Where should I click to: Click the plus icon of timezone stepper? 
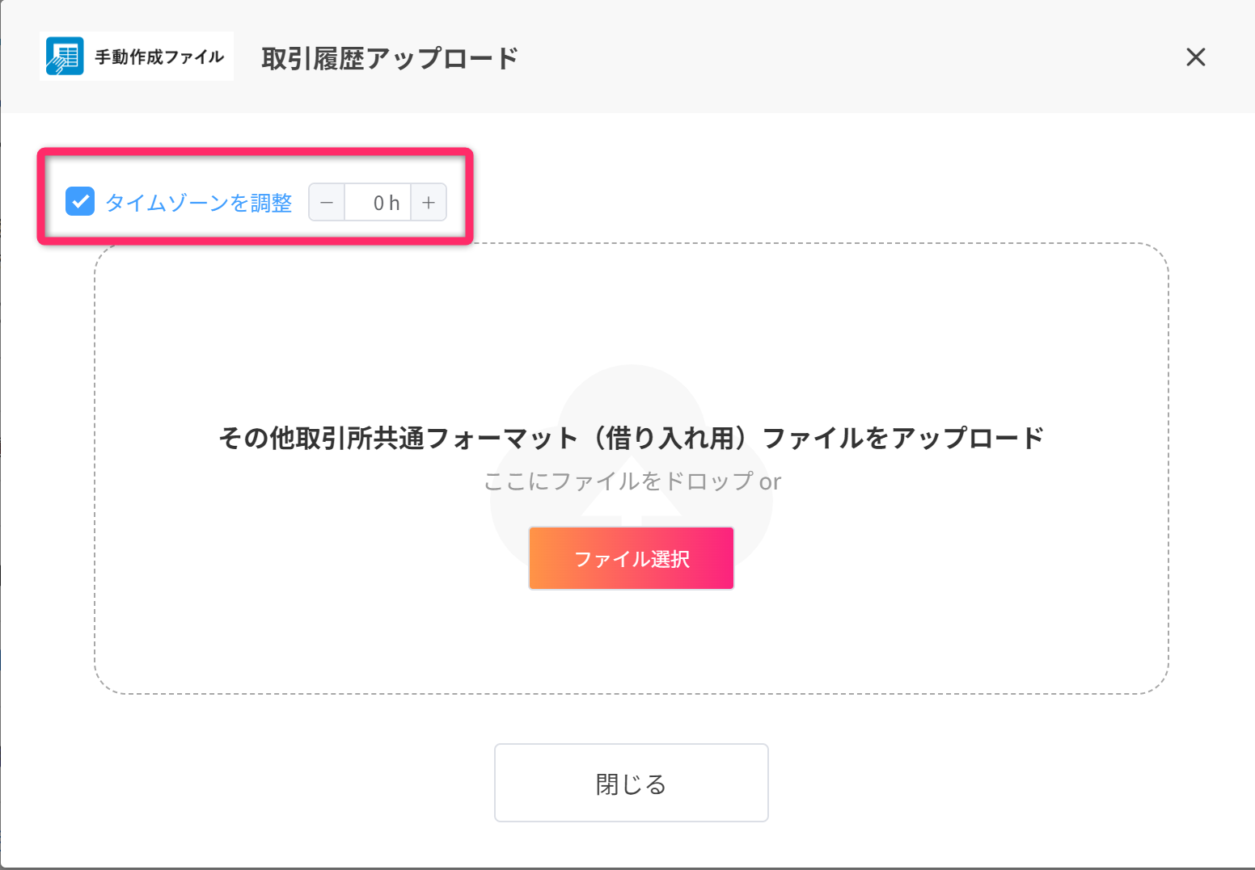(429, 202)
